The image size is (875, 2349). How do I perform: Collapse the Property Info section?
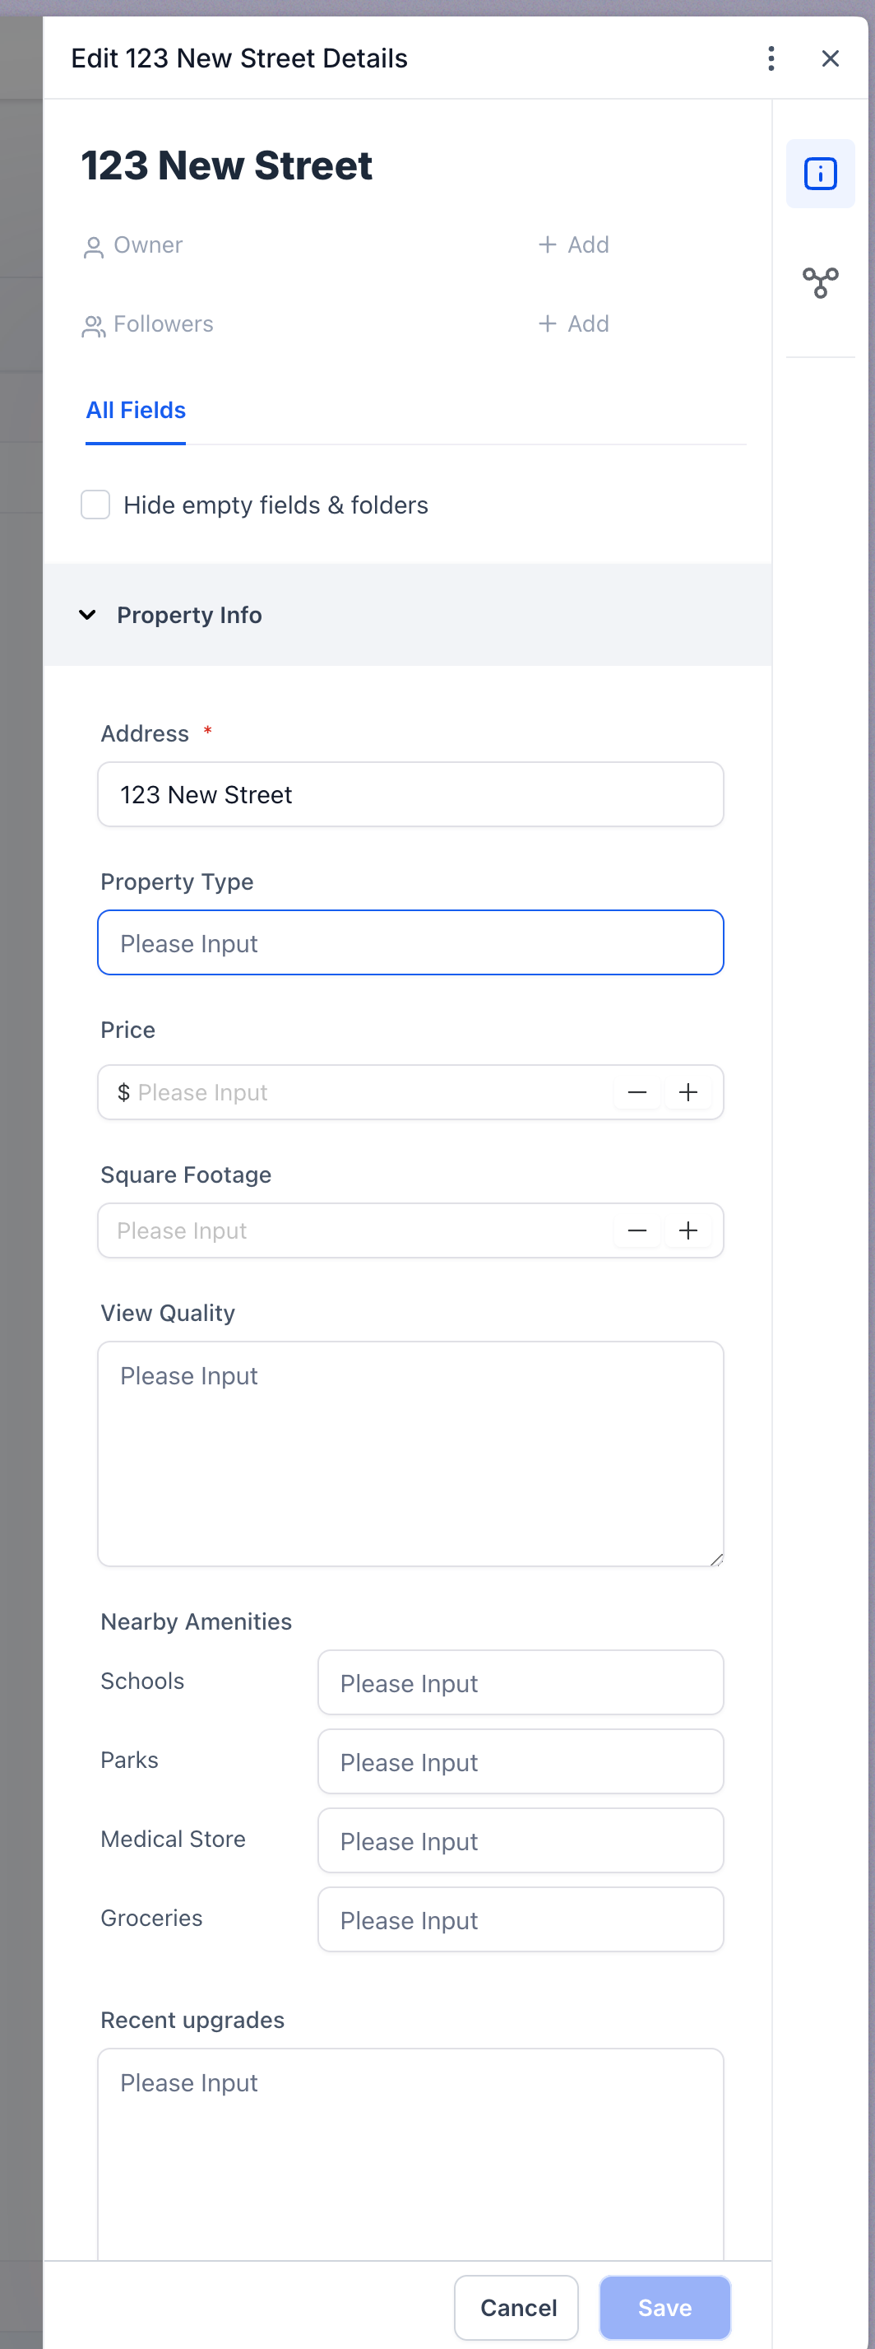pyautogui.click(x=87, y=615)
